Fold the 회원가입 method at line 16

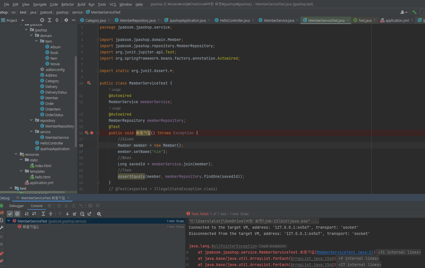point(98,133)
